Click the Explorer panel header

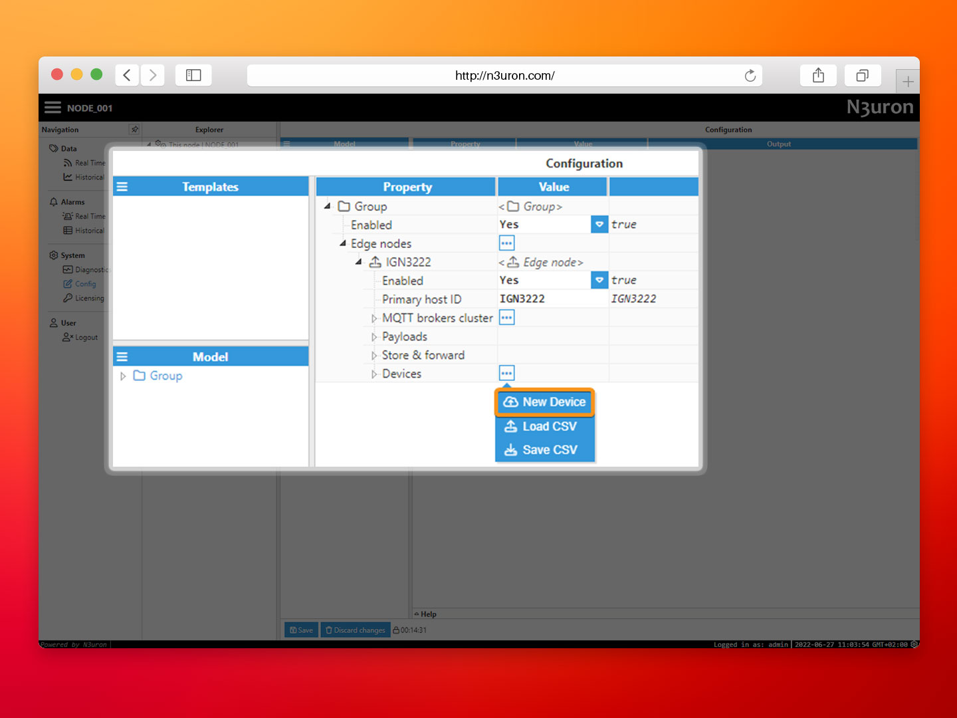(x=209, y=130)
